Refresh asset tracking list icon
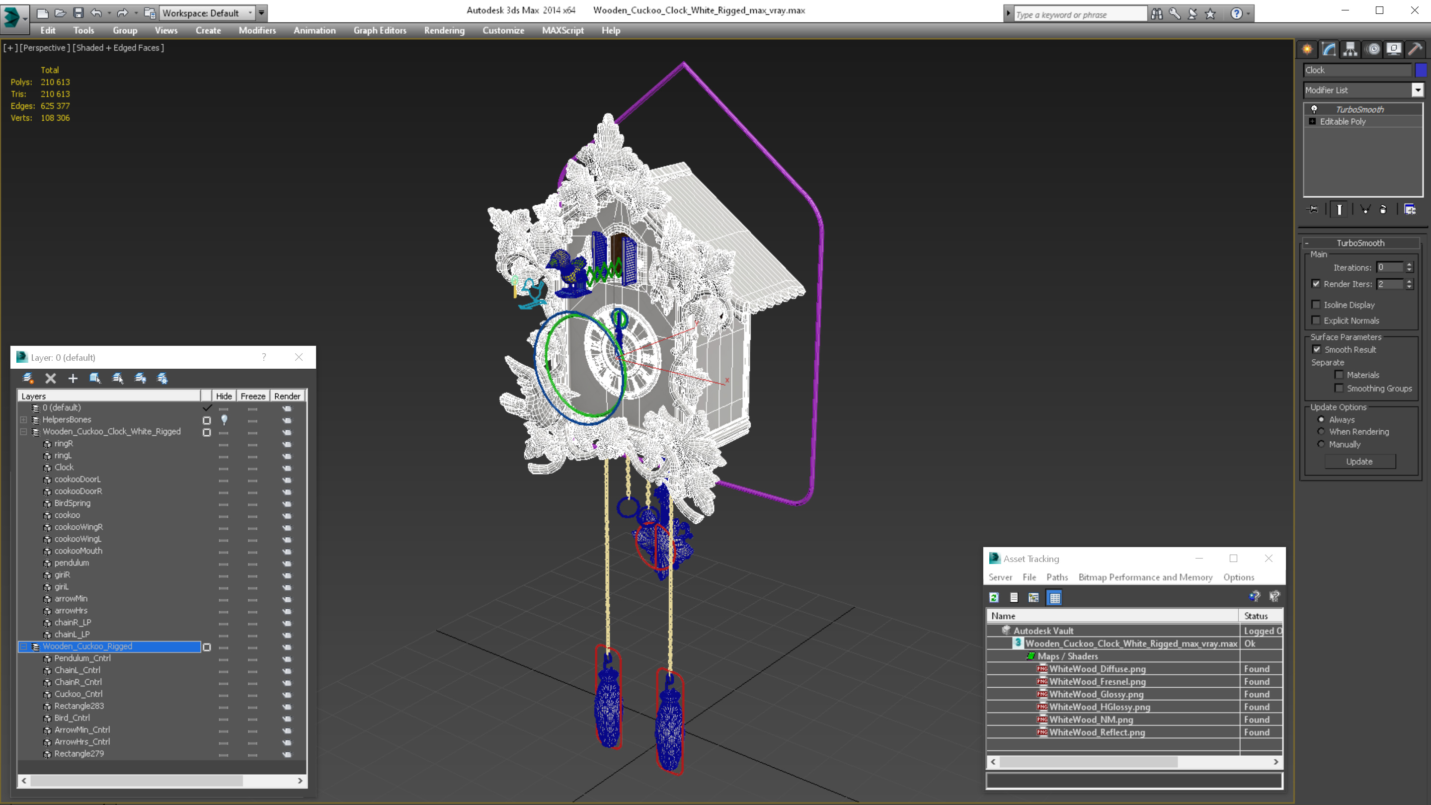Image resolution: width=1431 pixels, height=805 pixels. [x=994, y=597]
